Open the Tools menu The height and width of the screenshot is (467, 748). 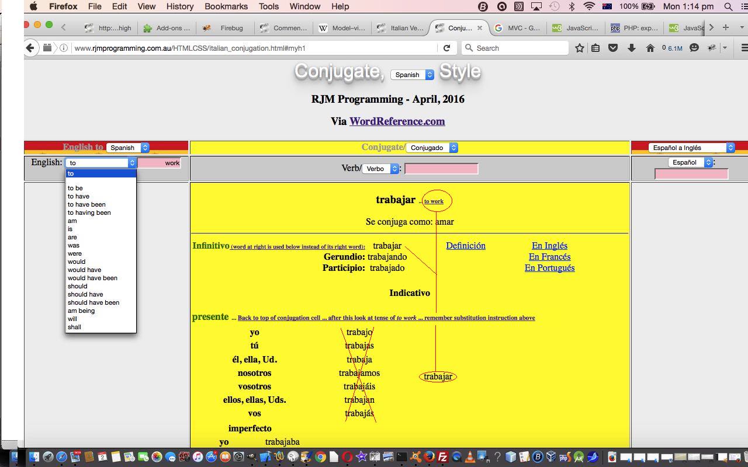(x=268, y=6)
